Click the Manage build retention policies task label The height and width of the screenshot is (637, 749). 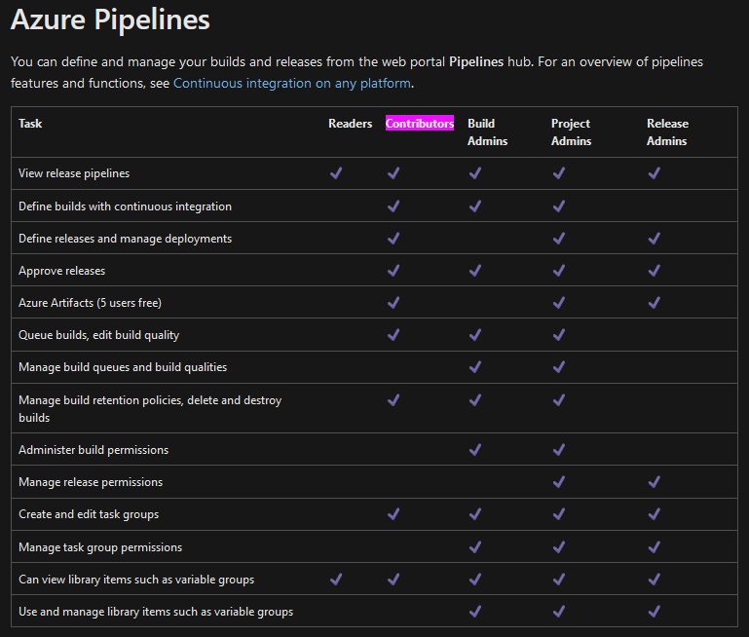tap(150, 409)
